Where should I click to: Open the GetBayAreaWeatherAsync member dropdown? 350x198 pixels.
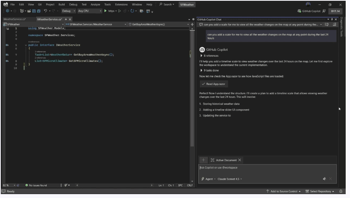158,24
